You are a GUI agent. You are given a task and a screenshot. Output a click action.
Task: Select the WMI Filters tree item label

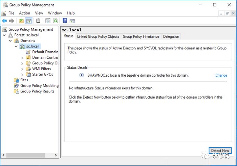pyautogui.click(x=42, y=69)
